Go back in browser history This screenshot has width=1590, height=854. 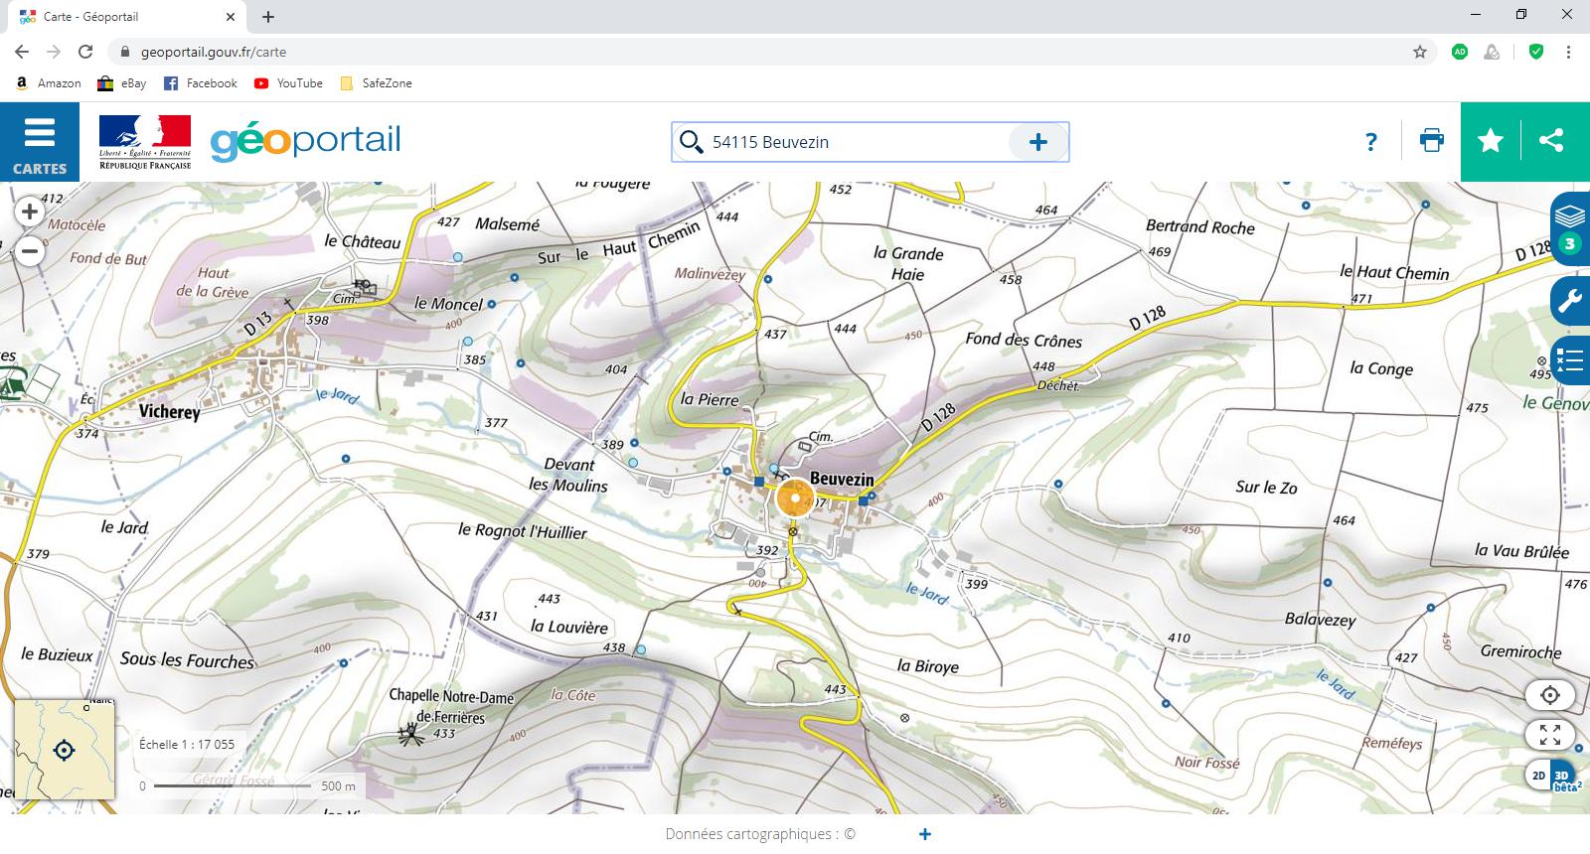tap(22, 52)
